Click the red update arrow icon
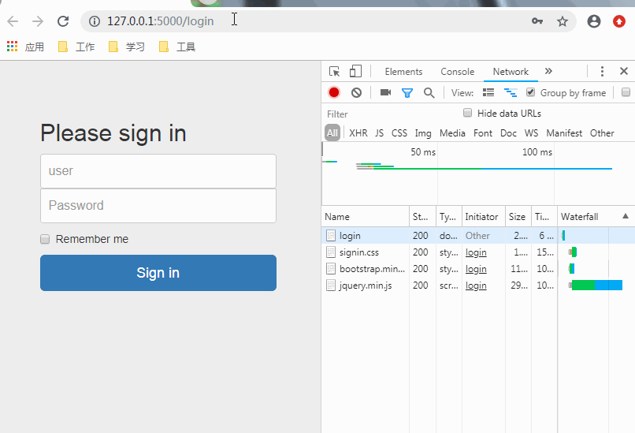 coord(618,21)
